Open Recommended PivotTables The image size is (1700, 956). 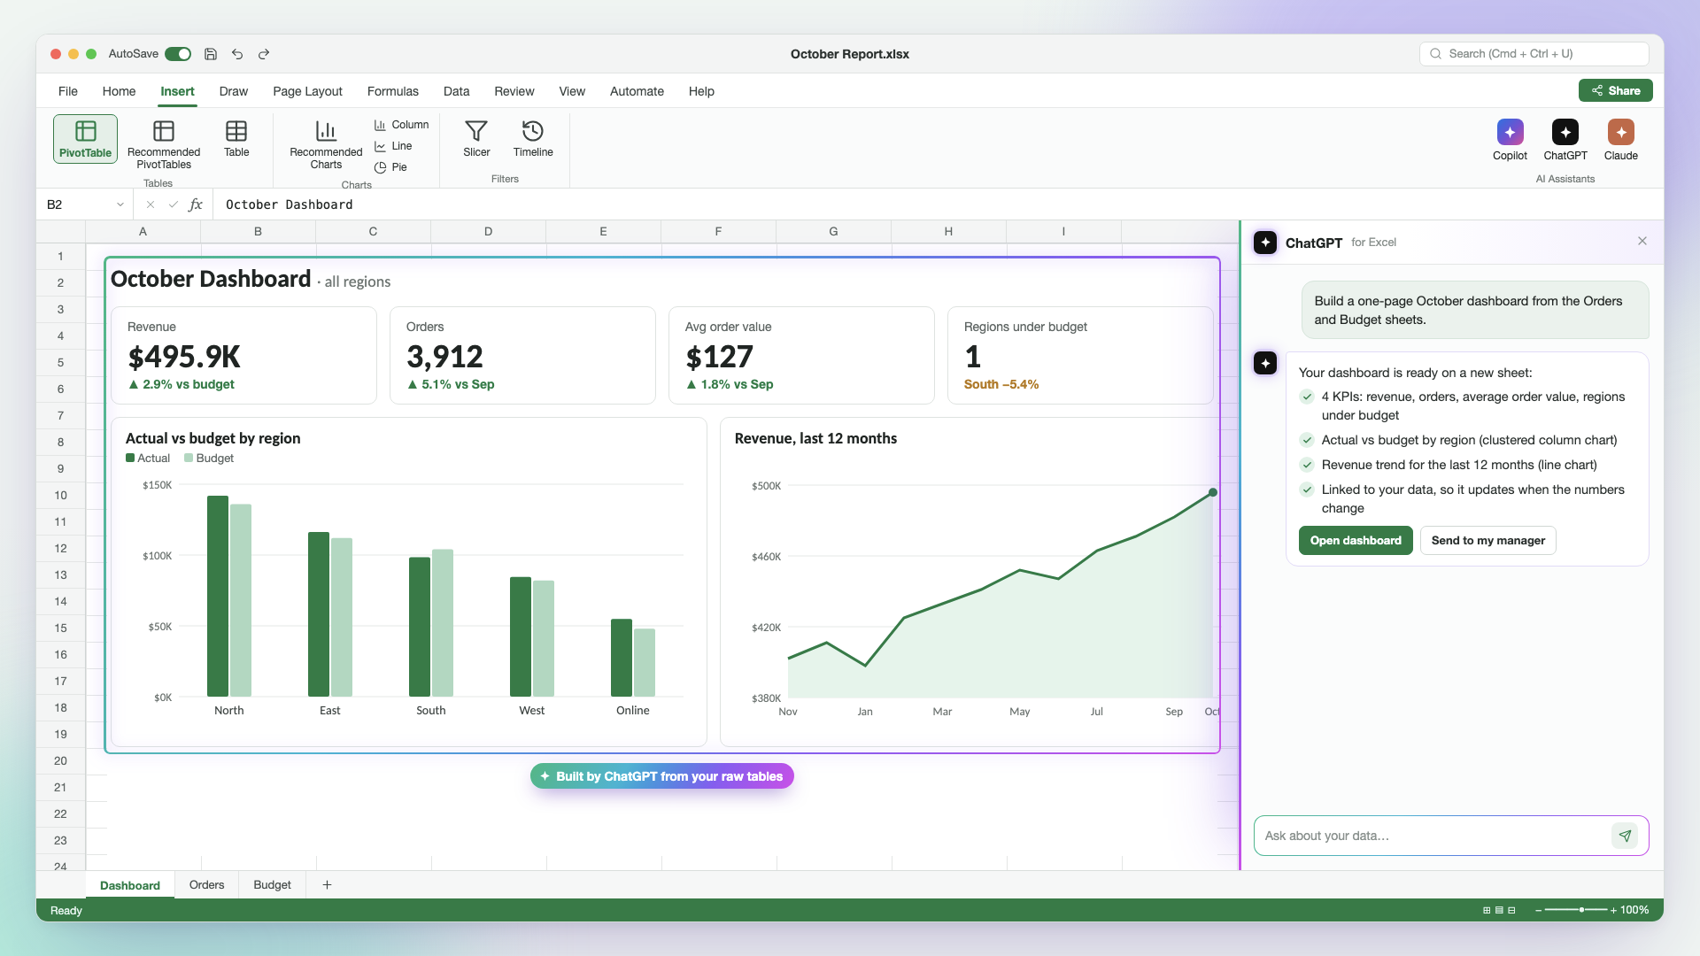coord(164,143)
